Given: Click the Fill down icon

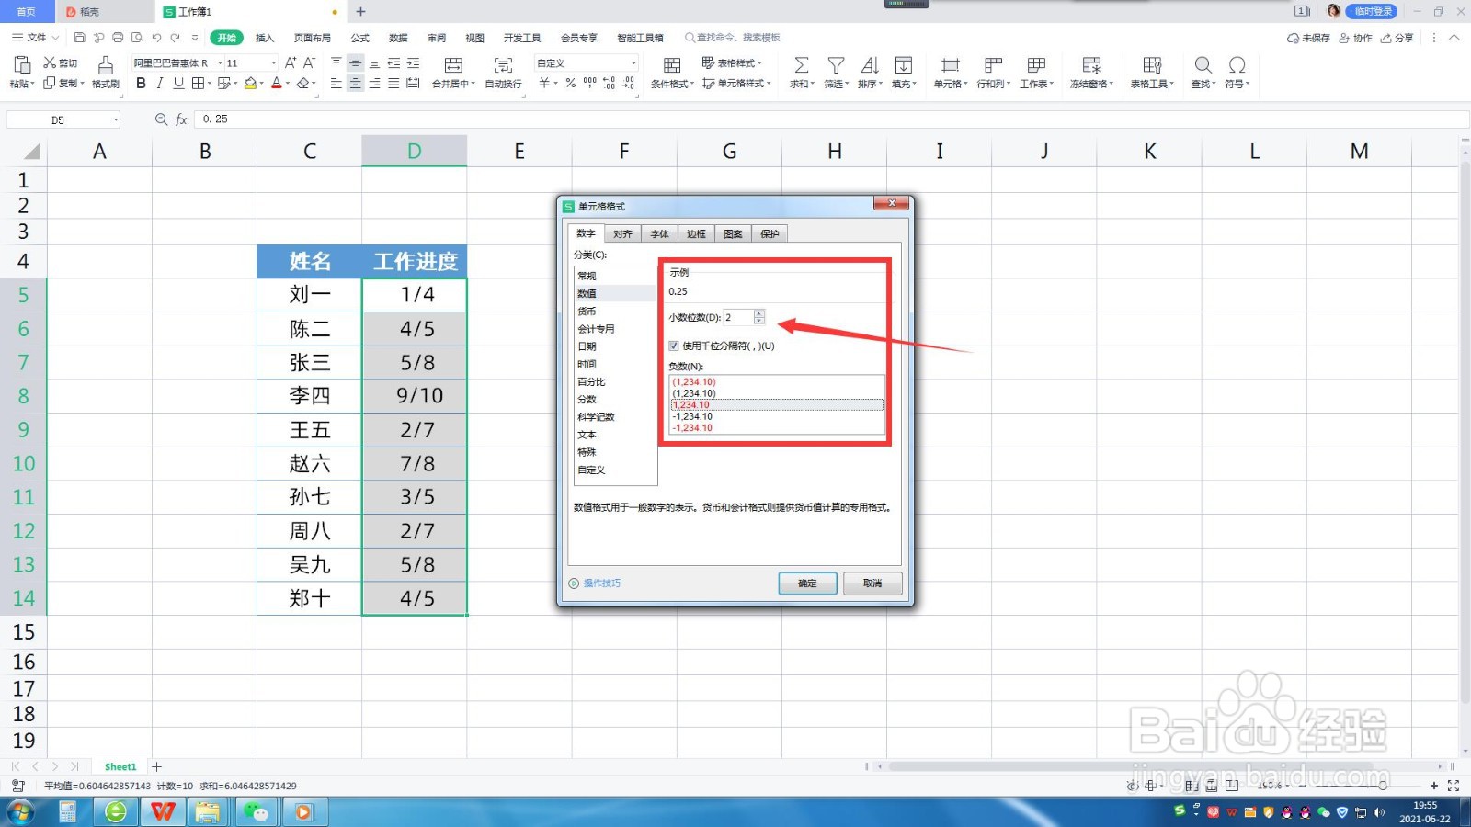Looking at the screenshot, I should pyautogui.click(x=904, y=65).
